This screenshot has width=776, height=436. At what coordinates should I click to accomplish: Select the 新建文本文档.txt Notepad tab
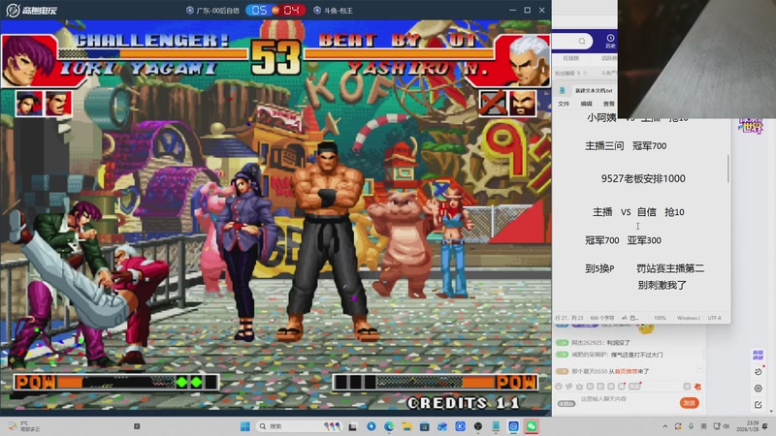(594, 91)
